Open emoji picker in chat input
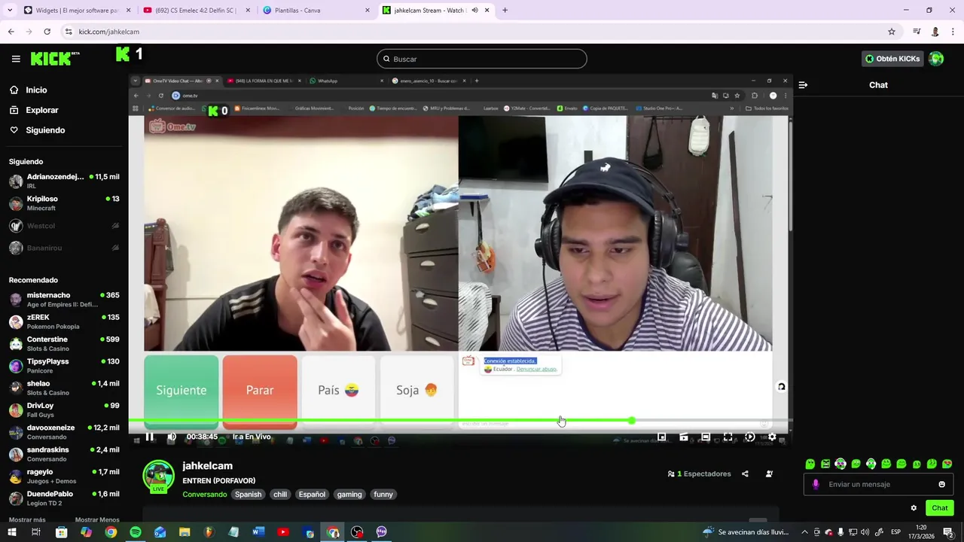The height and width of the screenshot is (542, 964). pos(941,485)
